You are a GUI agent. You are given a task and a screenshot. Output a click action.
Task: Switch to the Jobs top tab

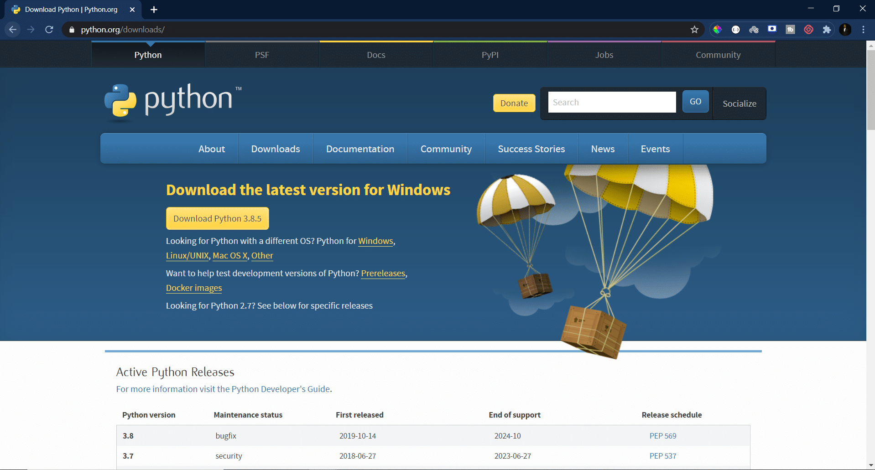click(604, 55)
